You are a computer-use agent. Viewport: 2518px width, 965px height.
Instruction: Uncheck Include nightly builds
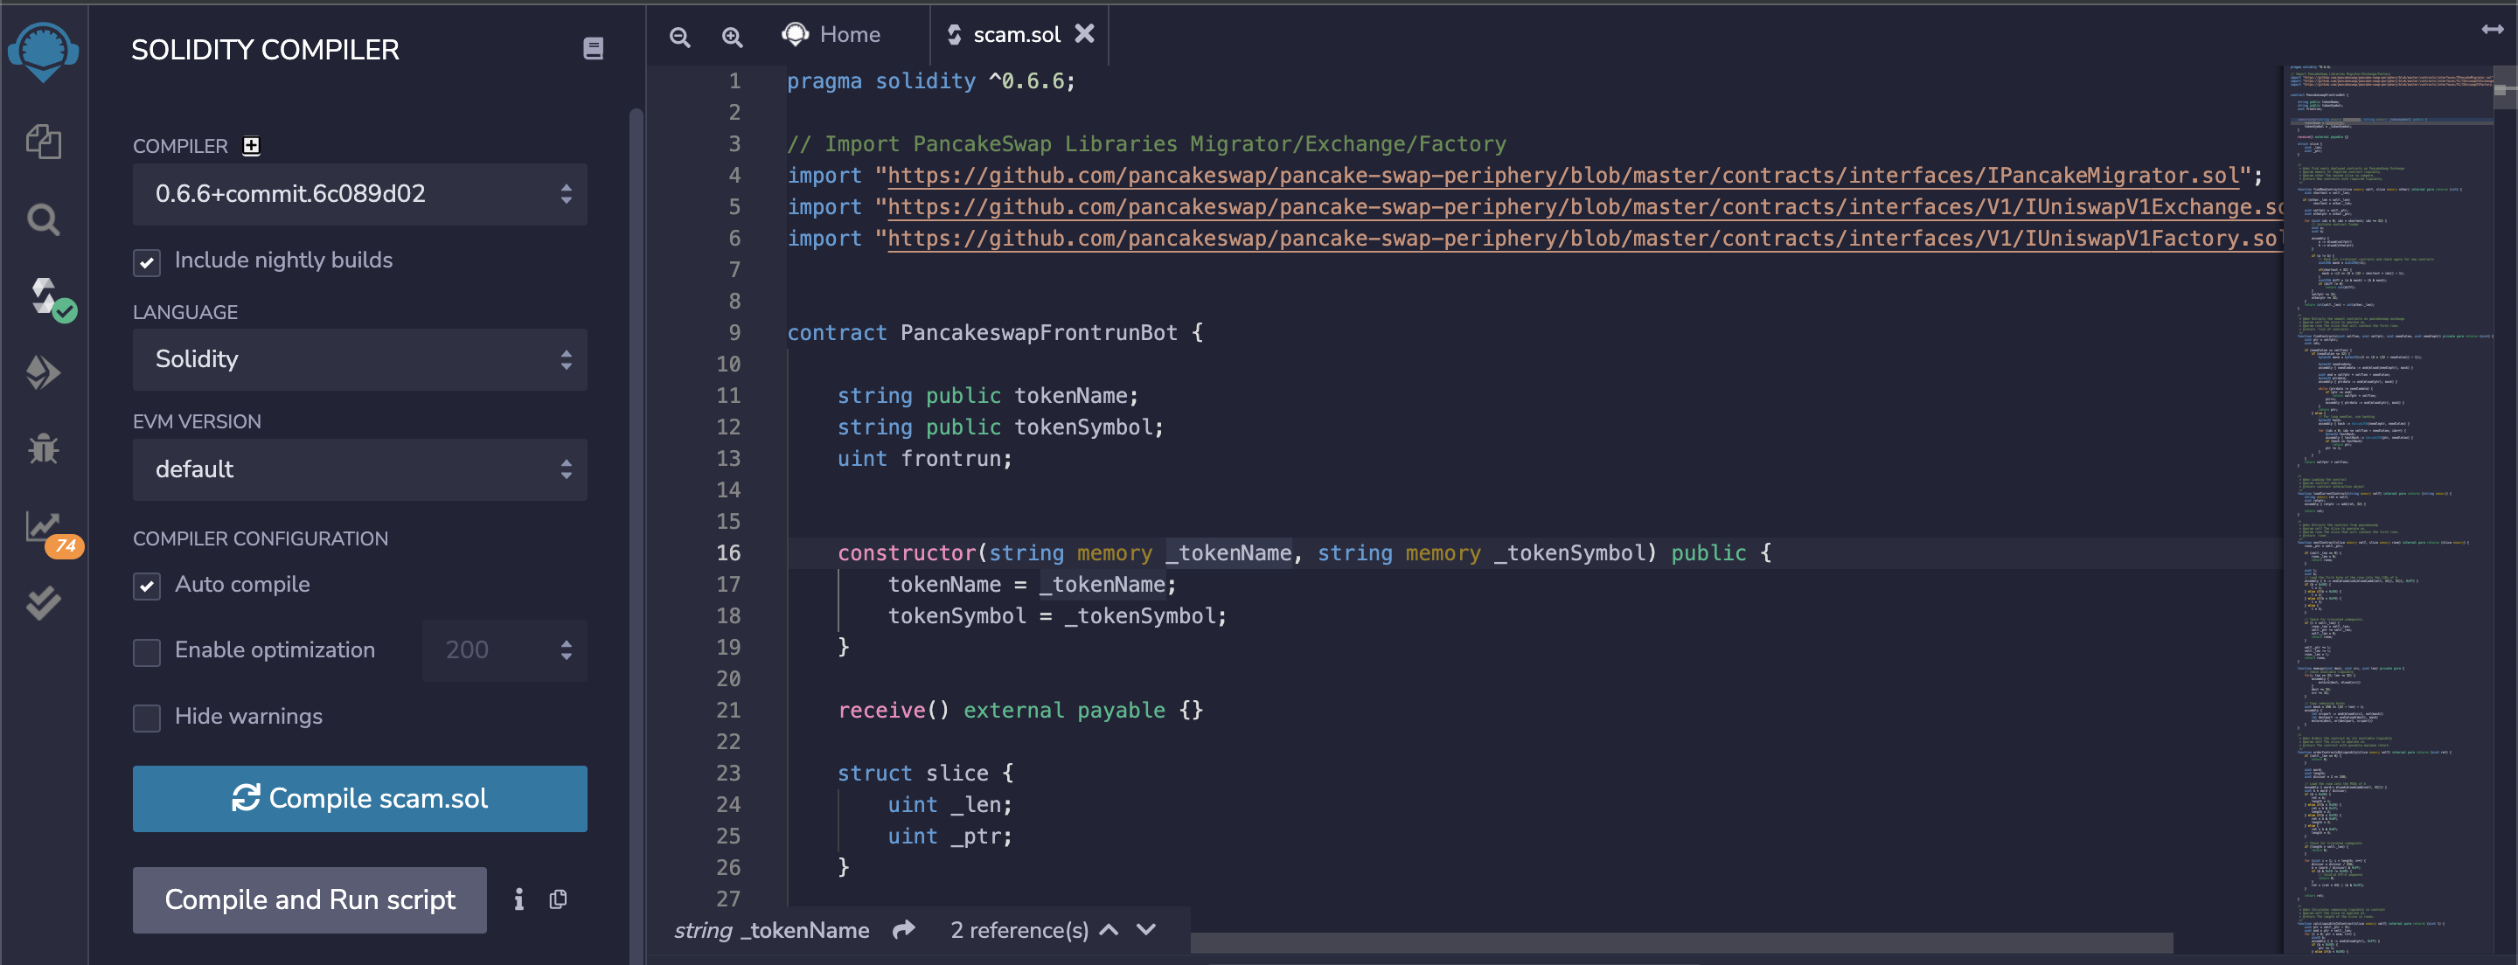[x=147, y=262]
